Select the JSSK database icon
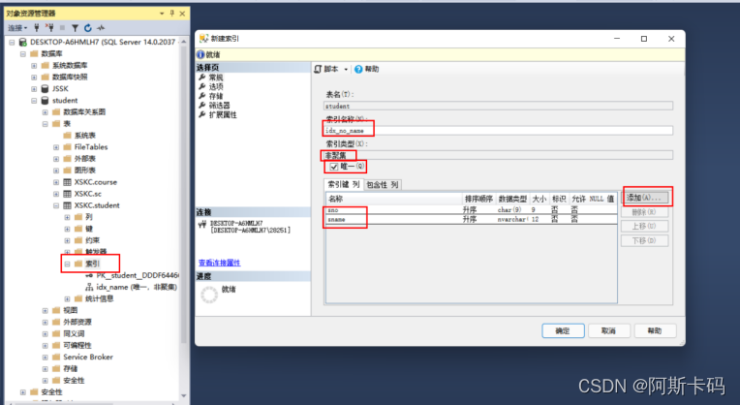This screenshot has width=740, height=405. tap(45, 89)
